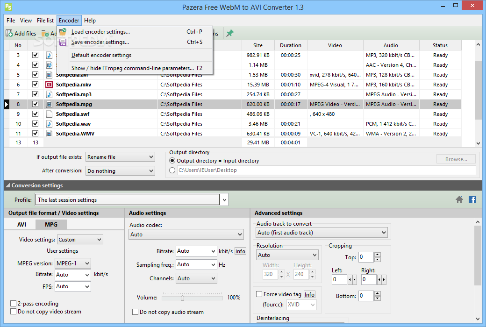Uncheck row 3 file checkbox
The width and height of the screenshot is (486, 327).
click(x=36, y=55)
